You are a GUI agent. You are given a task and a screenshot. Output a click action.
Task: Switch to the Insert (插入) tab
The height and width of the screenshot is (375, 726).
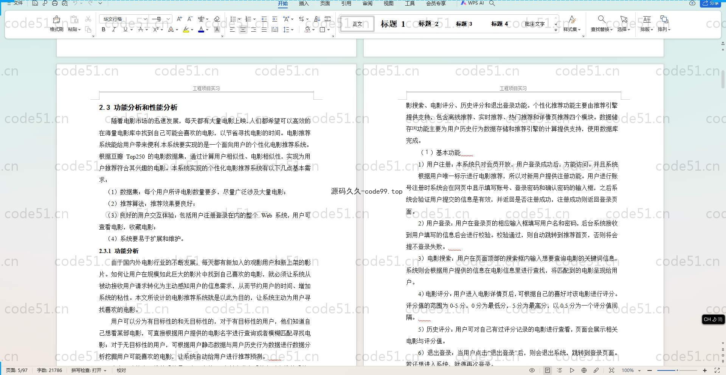(304, 3)
